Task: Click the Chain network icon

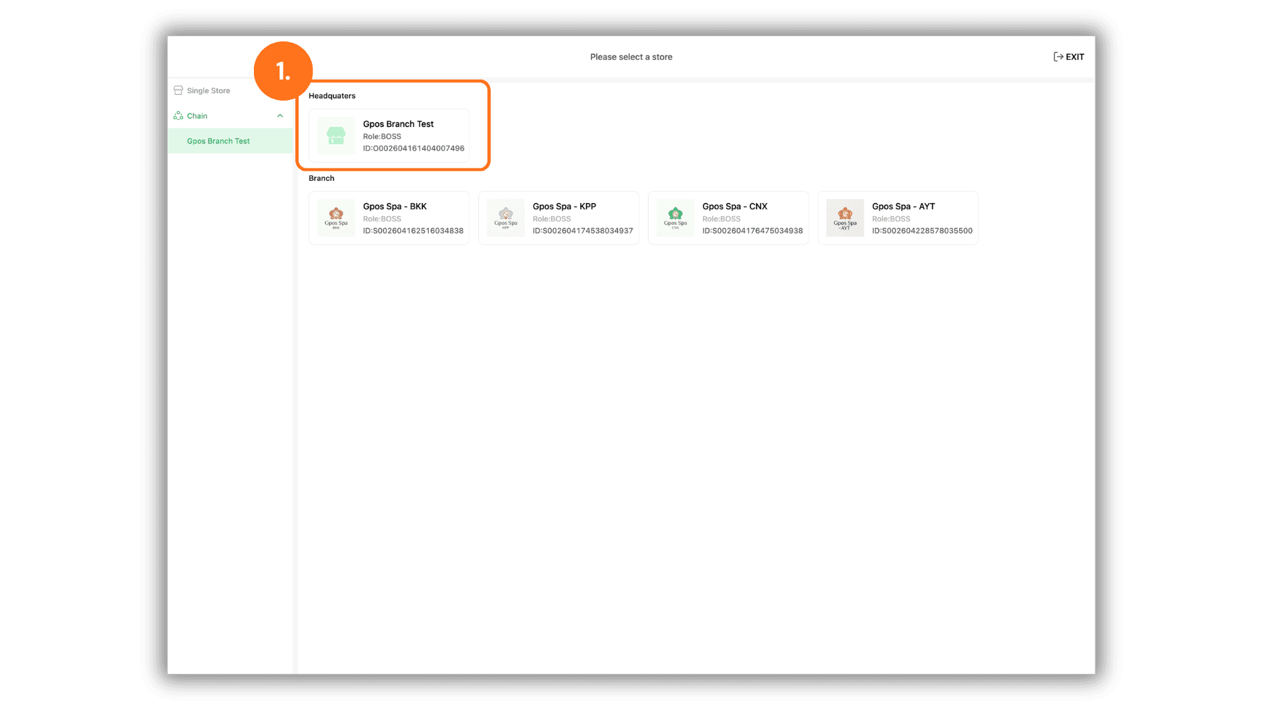Action: 178,116
